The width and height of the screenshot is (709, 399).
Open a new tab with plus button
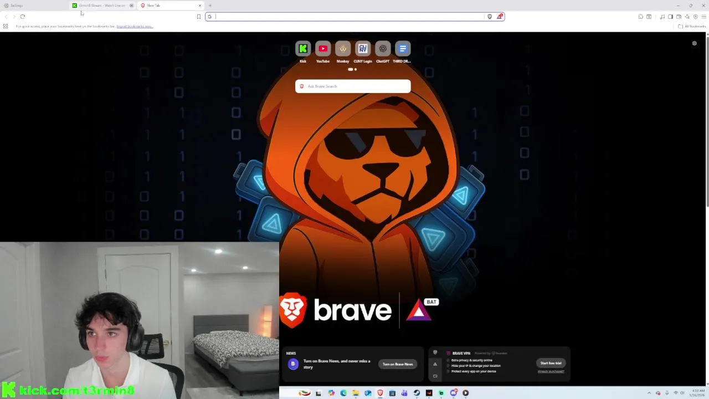point(210,6)
